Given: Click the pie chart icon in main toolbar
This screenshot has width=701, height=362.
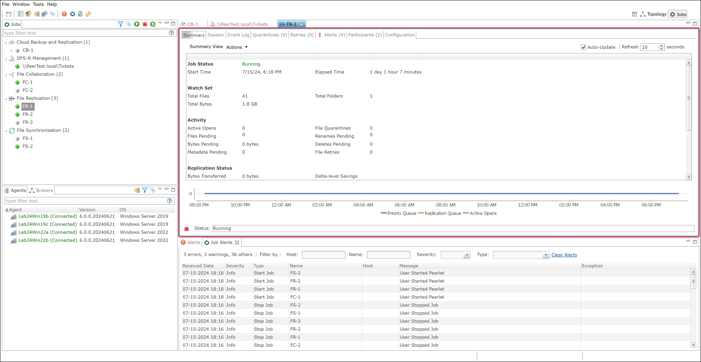Looking at the screenshot, I should pyautogui.click(x=28, y=14).
